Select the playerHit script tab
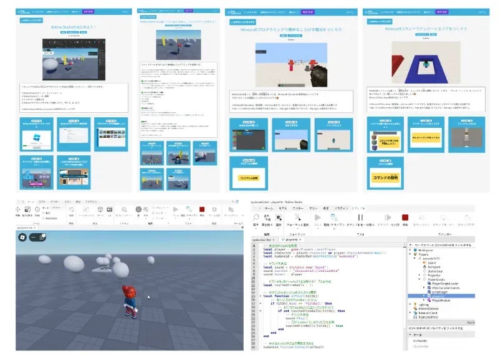This screenshot has width=503, height=356. coord(291,240)
